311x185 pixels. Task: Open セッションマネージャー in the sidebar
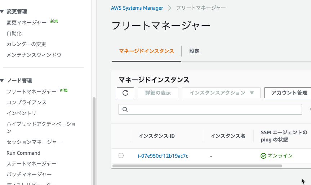tap(34, 142)
